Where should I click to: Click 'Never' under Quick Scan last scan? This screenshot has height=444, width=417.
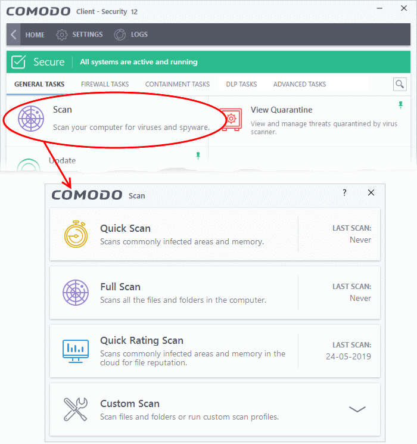(x=360, y=240)
